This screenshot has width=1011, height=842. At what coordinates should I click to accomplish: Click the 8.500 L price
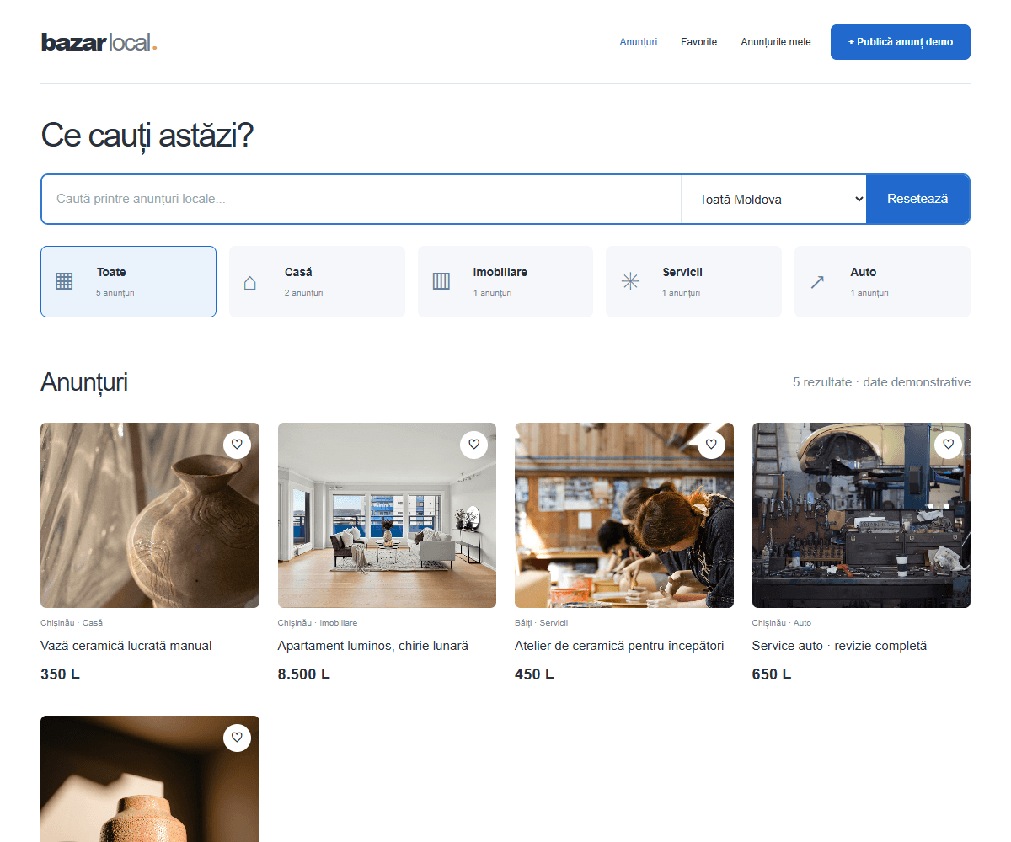pos(304,674)
